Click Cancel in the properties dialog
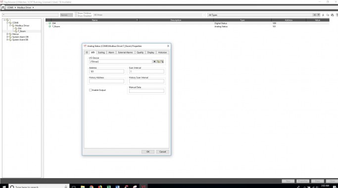The width and height of the screenshot is (338, 188). [162, 151]
